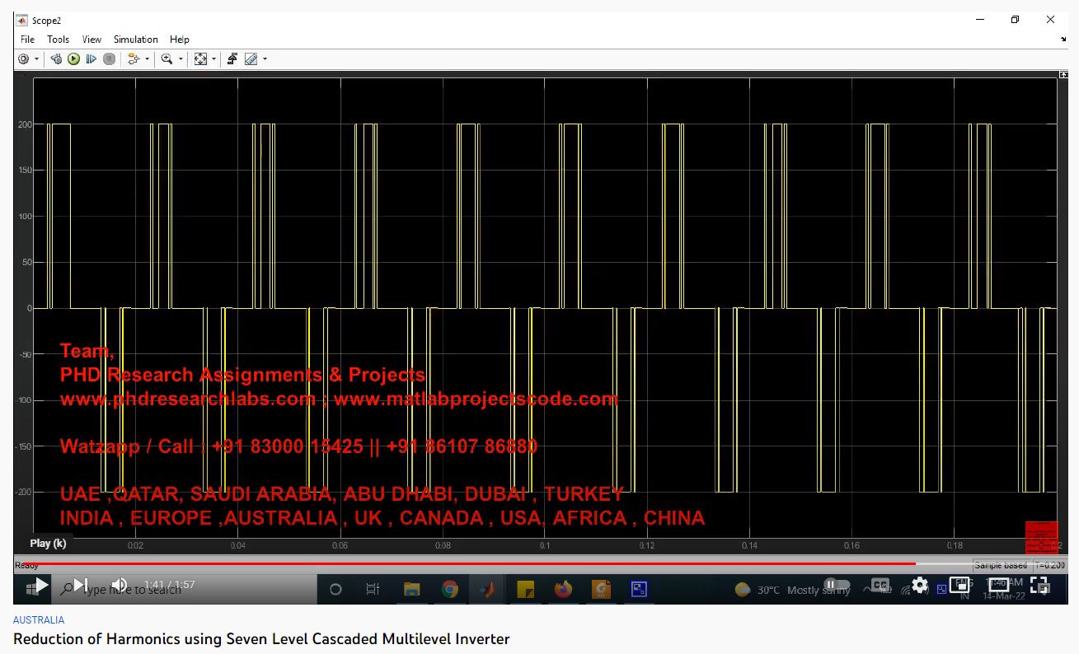
Task: Click the Scope configuration properties gear icon
Action: (x=23, y=59)
